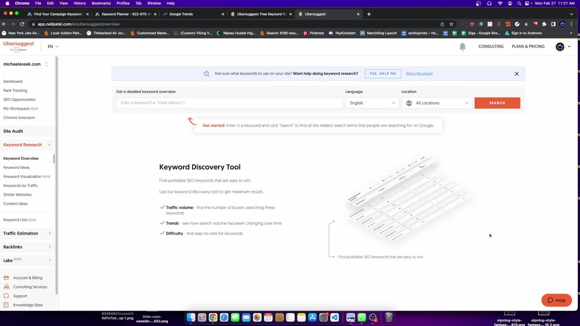Image resolution: width=580 pixels, height=326 pixels.
Task: Switch to the Google Trends tab
Action: click(193, 14)
